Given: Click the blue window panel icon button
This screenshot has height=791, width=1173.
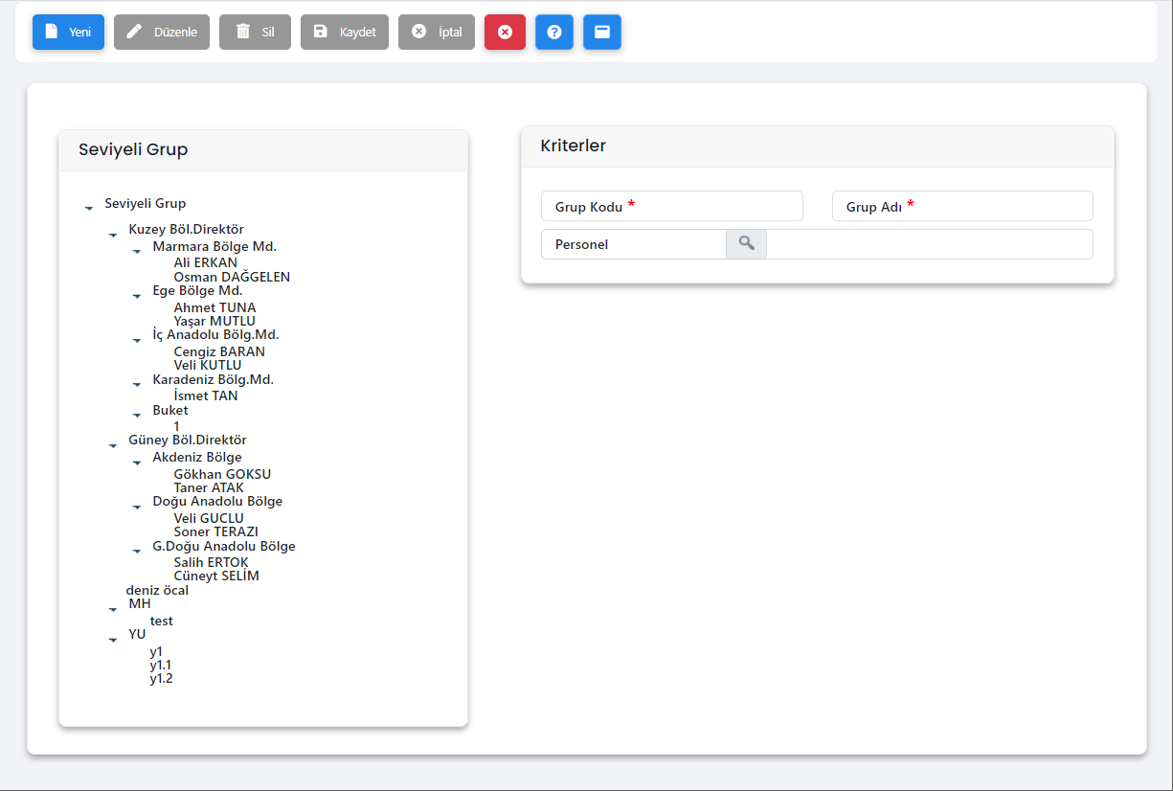Looking at the screenshot, I should coord(602,32).
